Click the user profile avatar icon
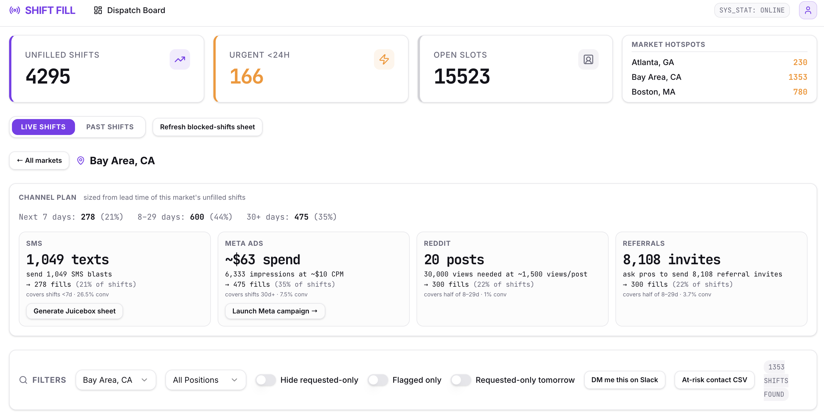Image resolution: width=824 pixels, height=416 pixels. pyautogui.click(x=807, y=10)
